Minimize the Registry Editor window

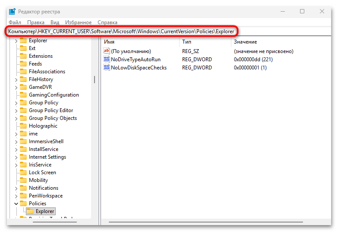tap(283, 11)
